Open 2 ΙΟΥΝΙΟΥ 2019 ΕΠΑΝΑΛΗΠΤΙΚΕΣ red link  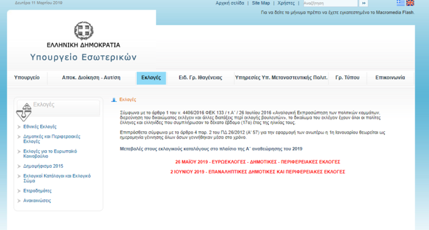coord(258,172)
